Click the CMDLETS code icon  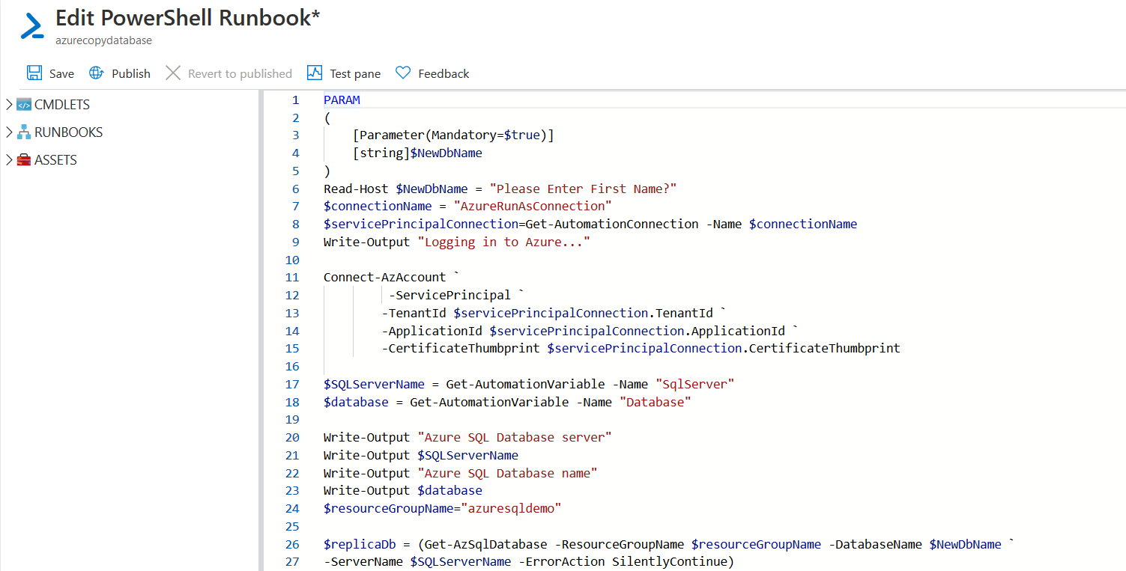coord(24,105)
